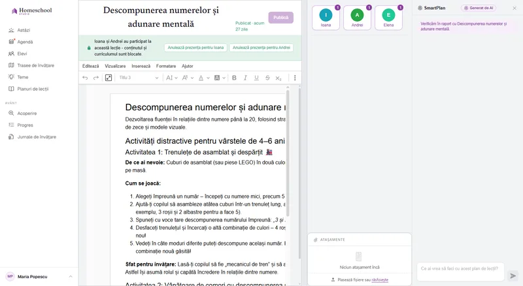Click the Niciun atașament încă text
Viewport: 523px width, 286px height.
click(360, 267)
